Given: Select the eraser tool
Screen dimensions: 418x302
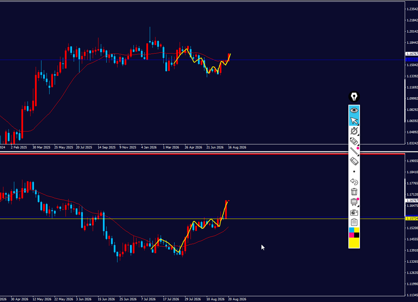Looking at the screenshot, I should 354,161.
